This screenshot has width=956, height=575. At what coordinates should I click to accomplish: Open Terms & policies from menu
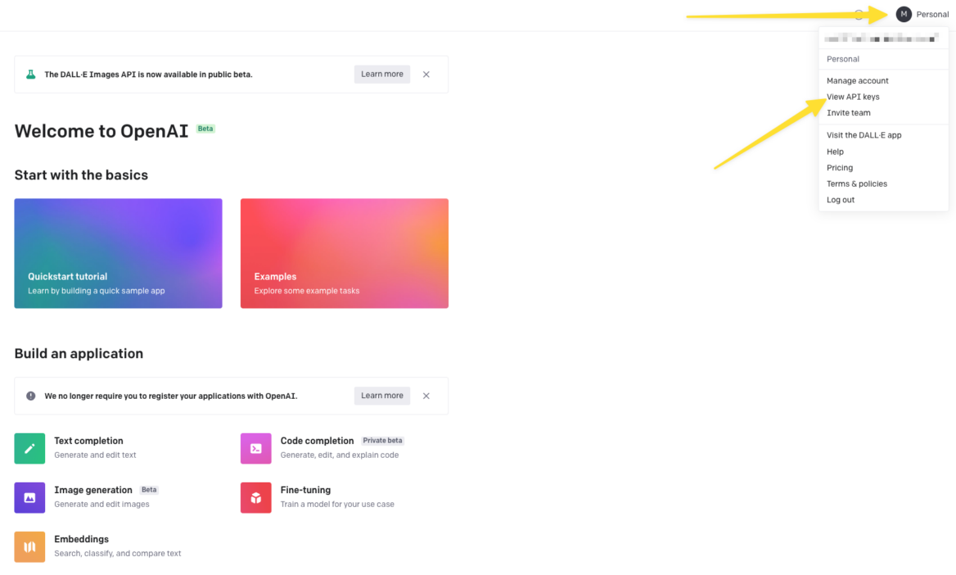pos(857,183)
